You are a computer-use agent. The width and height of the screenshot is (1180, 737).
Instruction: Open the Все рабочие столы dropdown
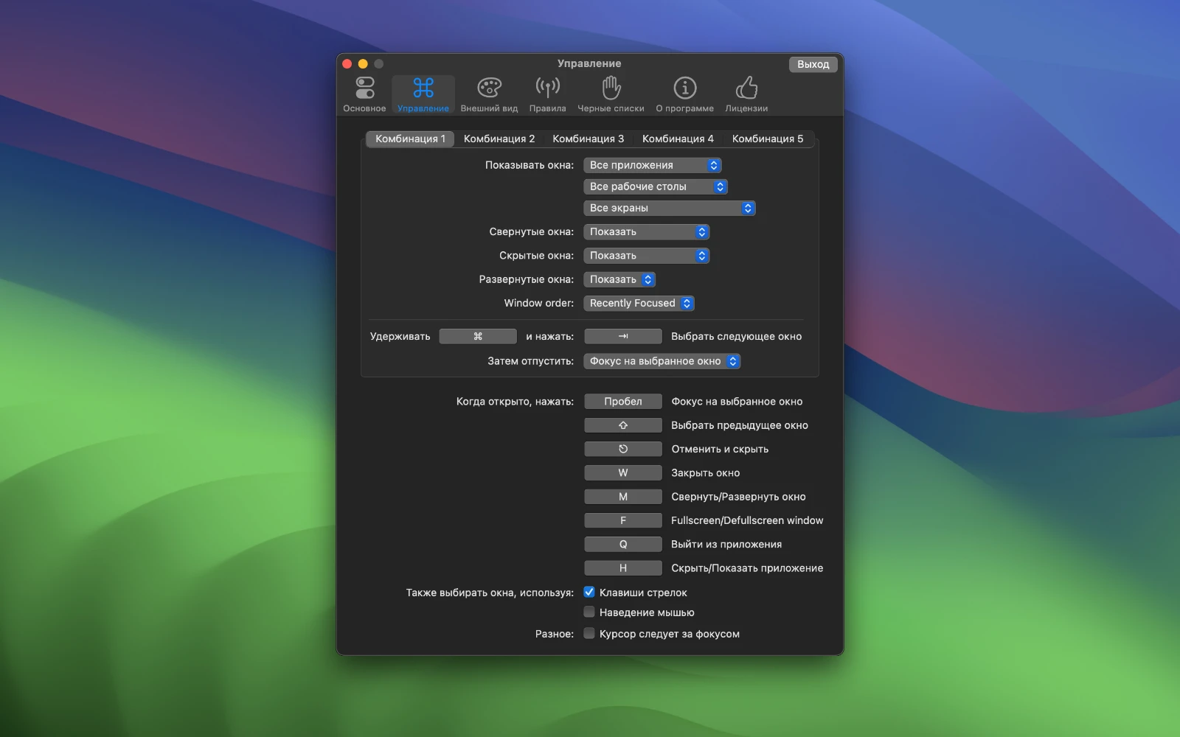pos(655,186)
